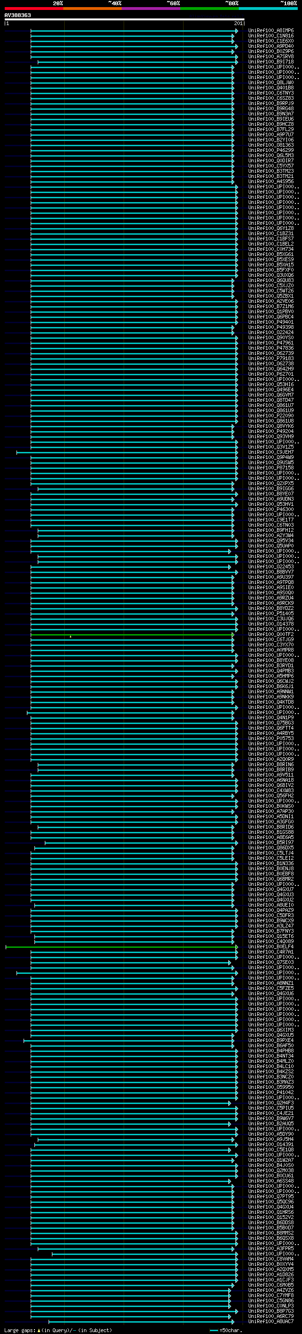Open hit UniRef100_Q6Y1Z8
This screenshot has width=302, height=1334.
270,228
